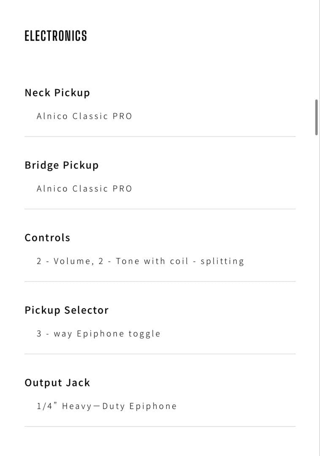Click the Bridge Pickup label
320x456 pixels.
coord(61,165)
